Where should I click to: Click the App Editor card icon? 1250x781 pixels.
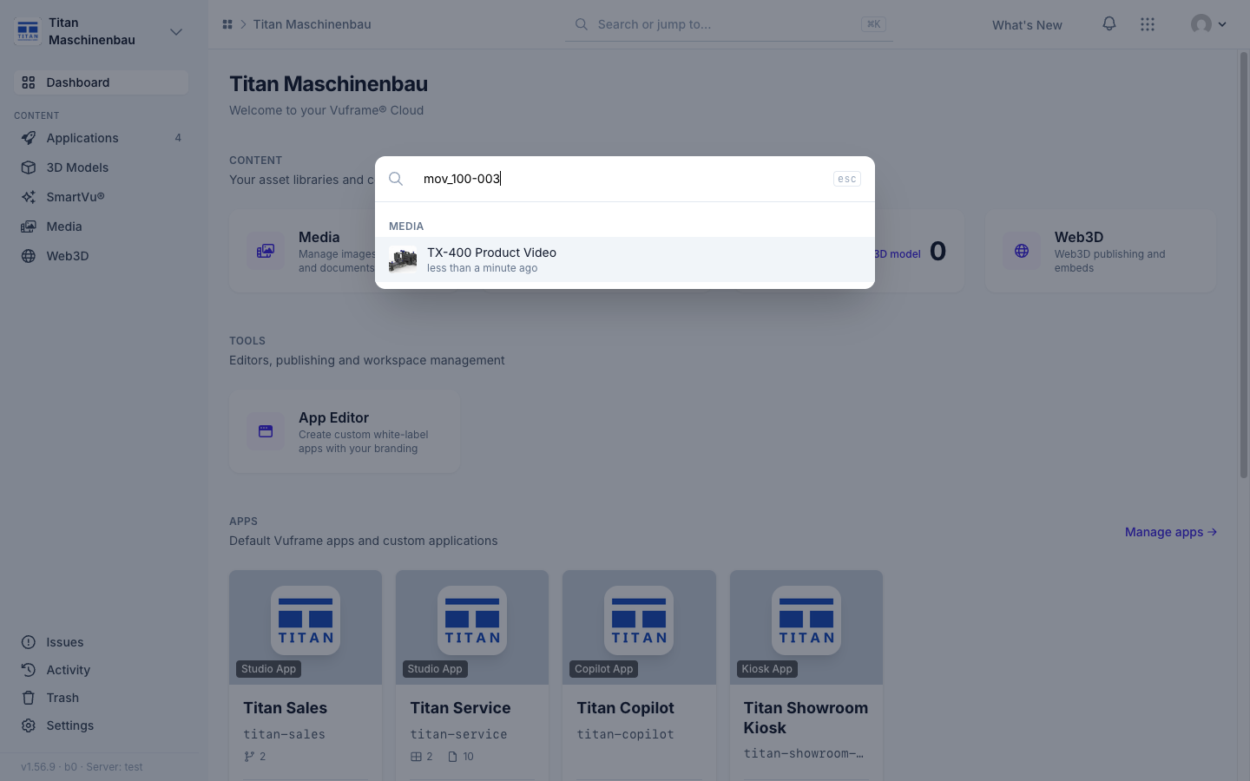pos(266,431)
